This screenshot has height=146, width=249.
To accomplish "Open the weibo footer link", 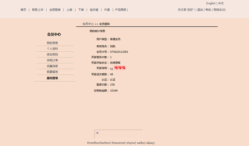I will 141,143.
